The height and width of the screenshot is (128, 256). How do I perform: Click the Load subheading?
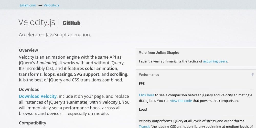(143, 109)
